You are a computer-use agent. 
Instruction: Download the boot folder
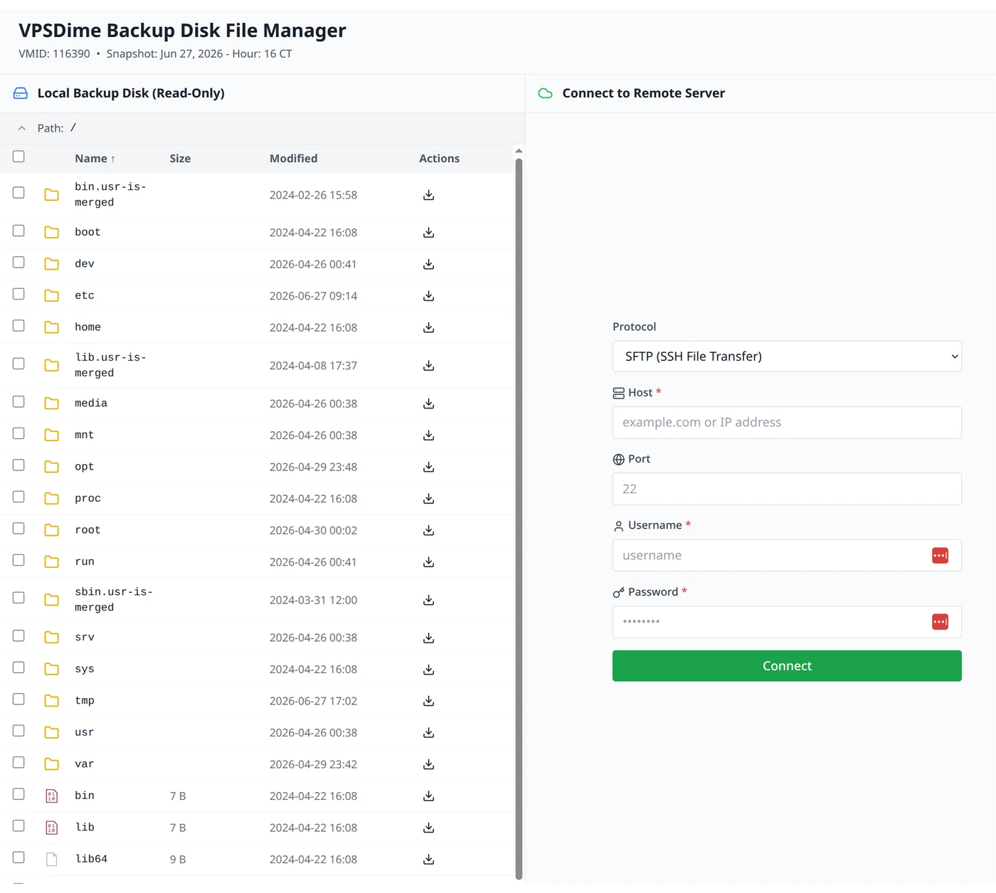tap(428, 233)
